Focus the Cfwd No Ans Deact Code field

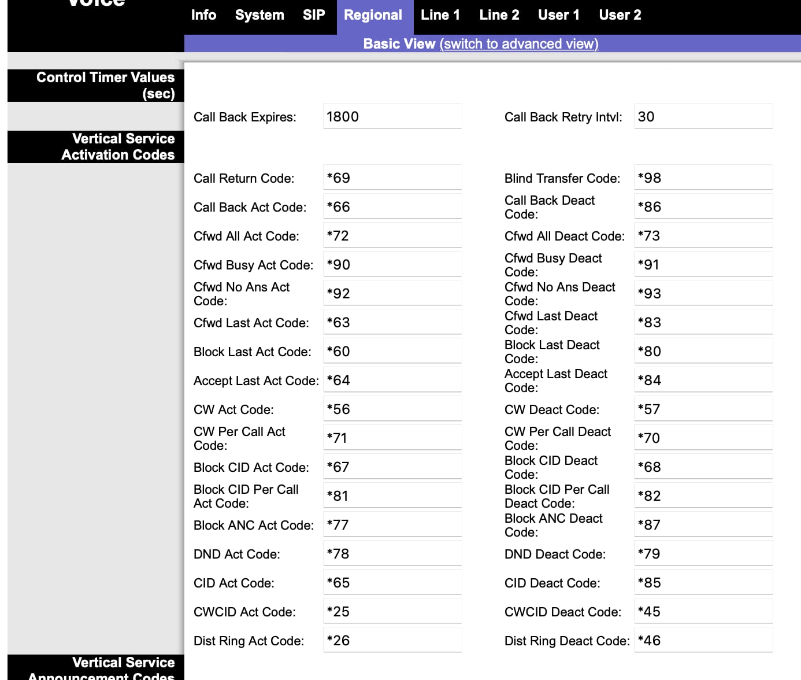[x=703, y=293]
